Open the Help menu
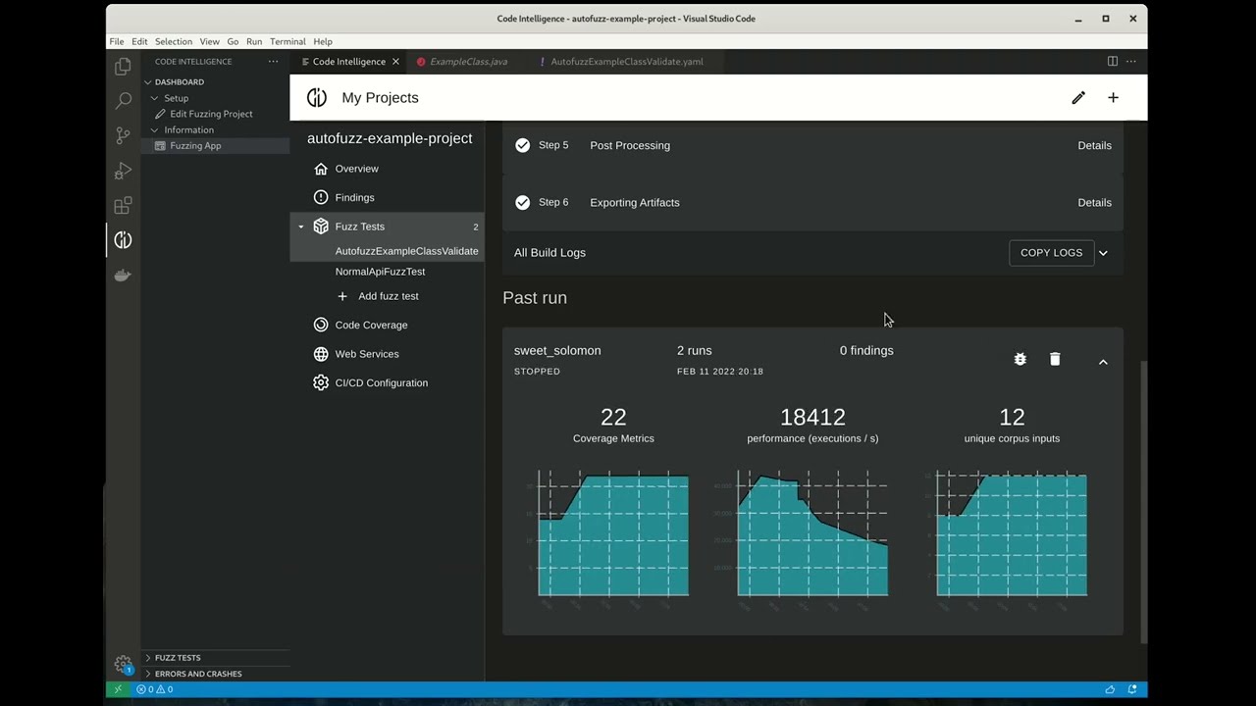The height and width of the screenshot is (706, 1256). 323,41
